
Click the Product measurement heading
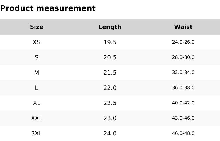point(48,8)
